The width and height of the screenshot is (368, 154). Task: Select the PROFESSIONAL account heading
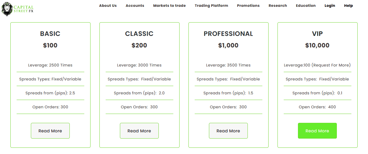(x=228, y=34)
